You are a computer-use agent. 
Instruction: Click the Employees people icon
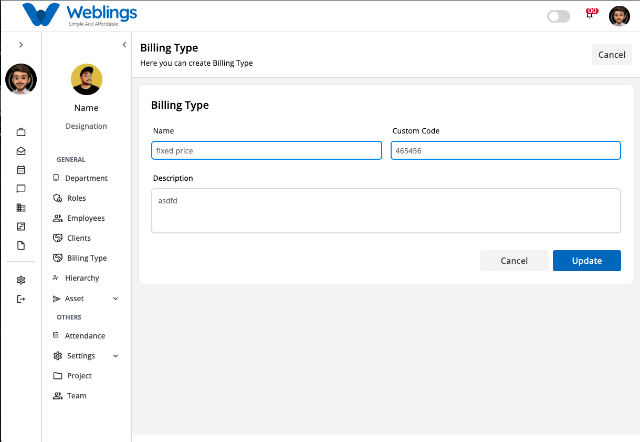(58, 218)
